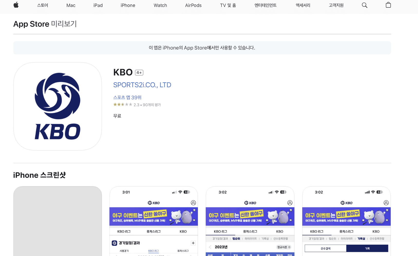Select the 기록 toggle button

point(367,248)
